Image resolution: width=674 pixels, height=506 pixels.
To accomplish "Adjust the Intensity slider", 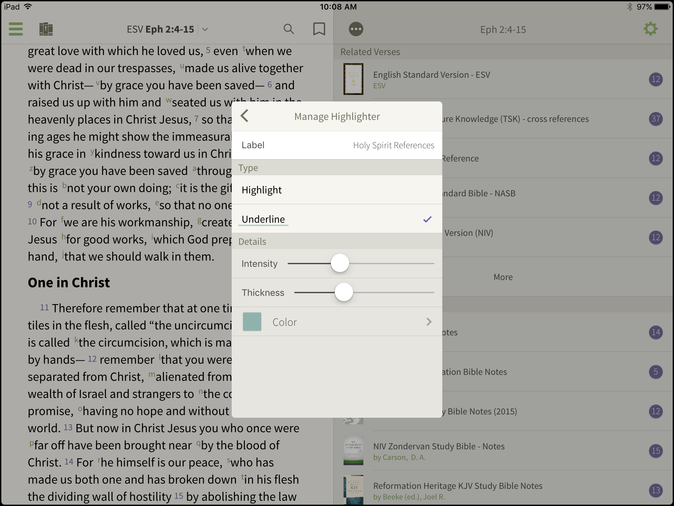I will [340, 263].
